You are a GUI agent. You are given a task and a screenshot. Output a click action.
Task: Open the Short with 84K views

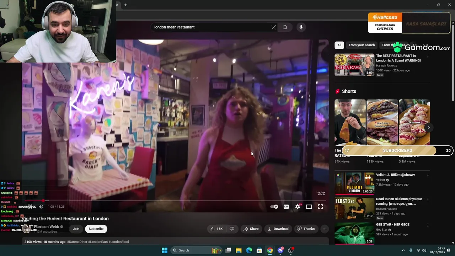[x=350, y=123]
